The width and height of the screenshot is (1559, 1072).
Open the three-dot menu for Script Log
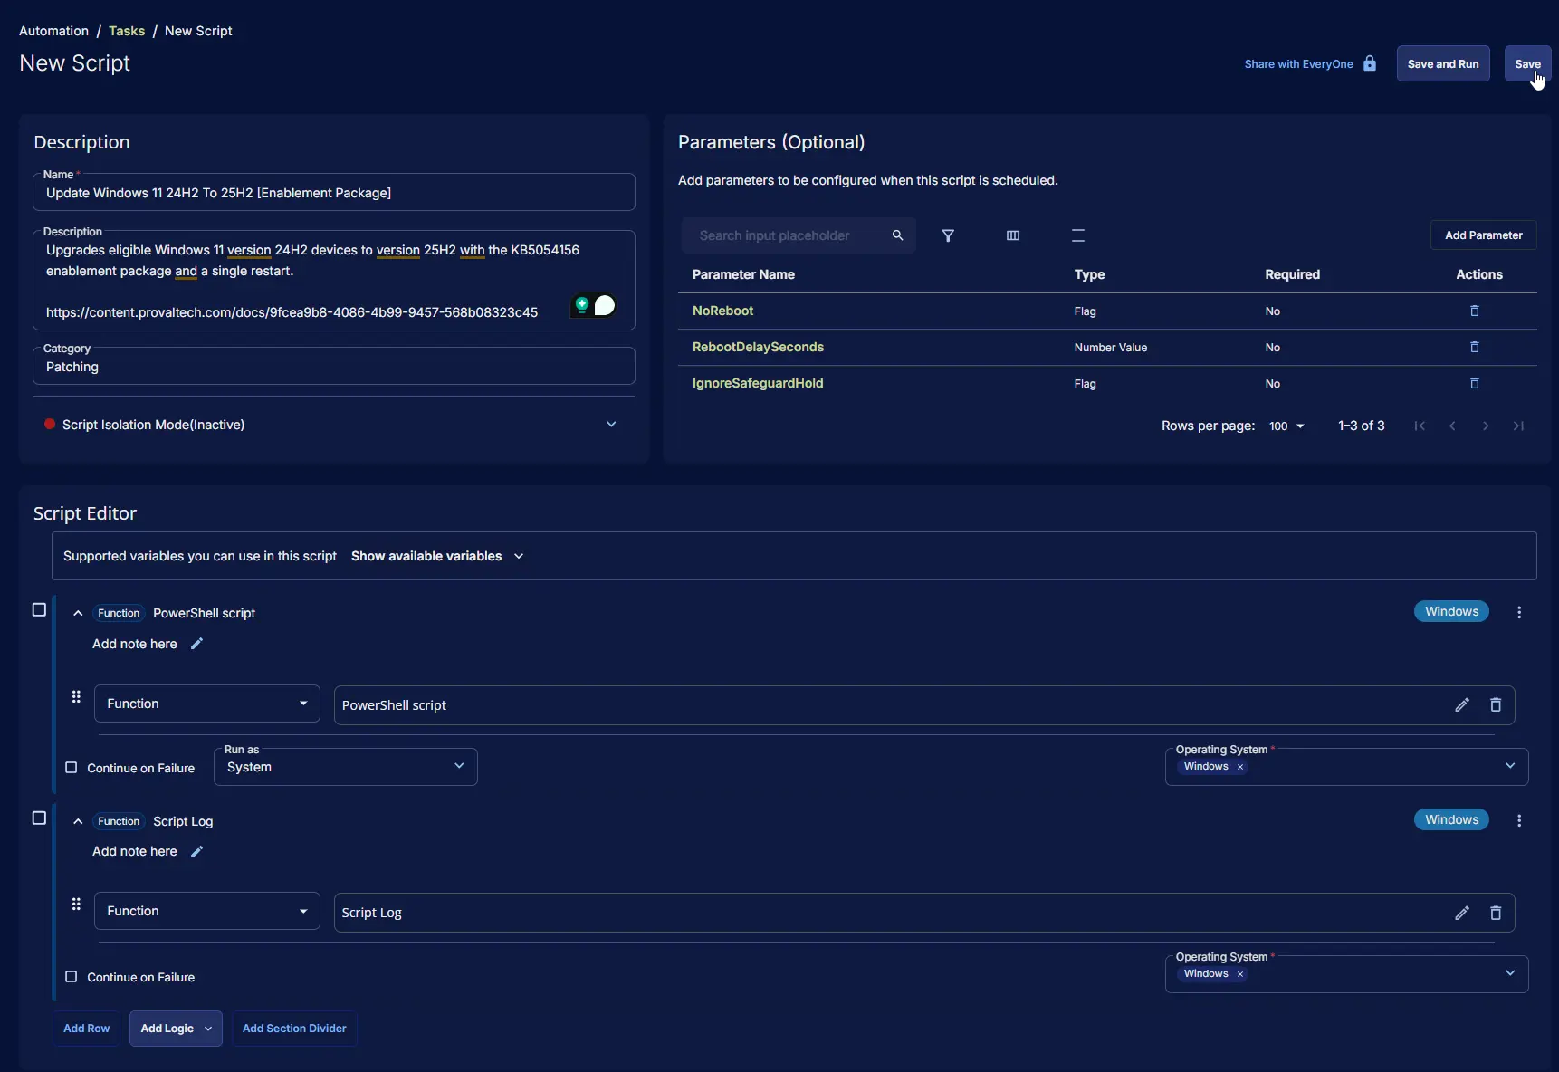pyautogui.click(x=1519, y=820)
